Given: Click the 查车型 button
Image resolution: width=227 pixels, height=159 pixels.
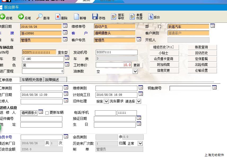Looking at the screenshot, I should click(63, 52).
